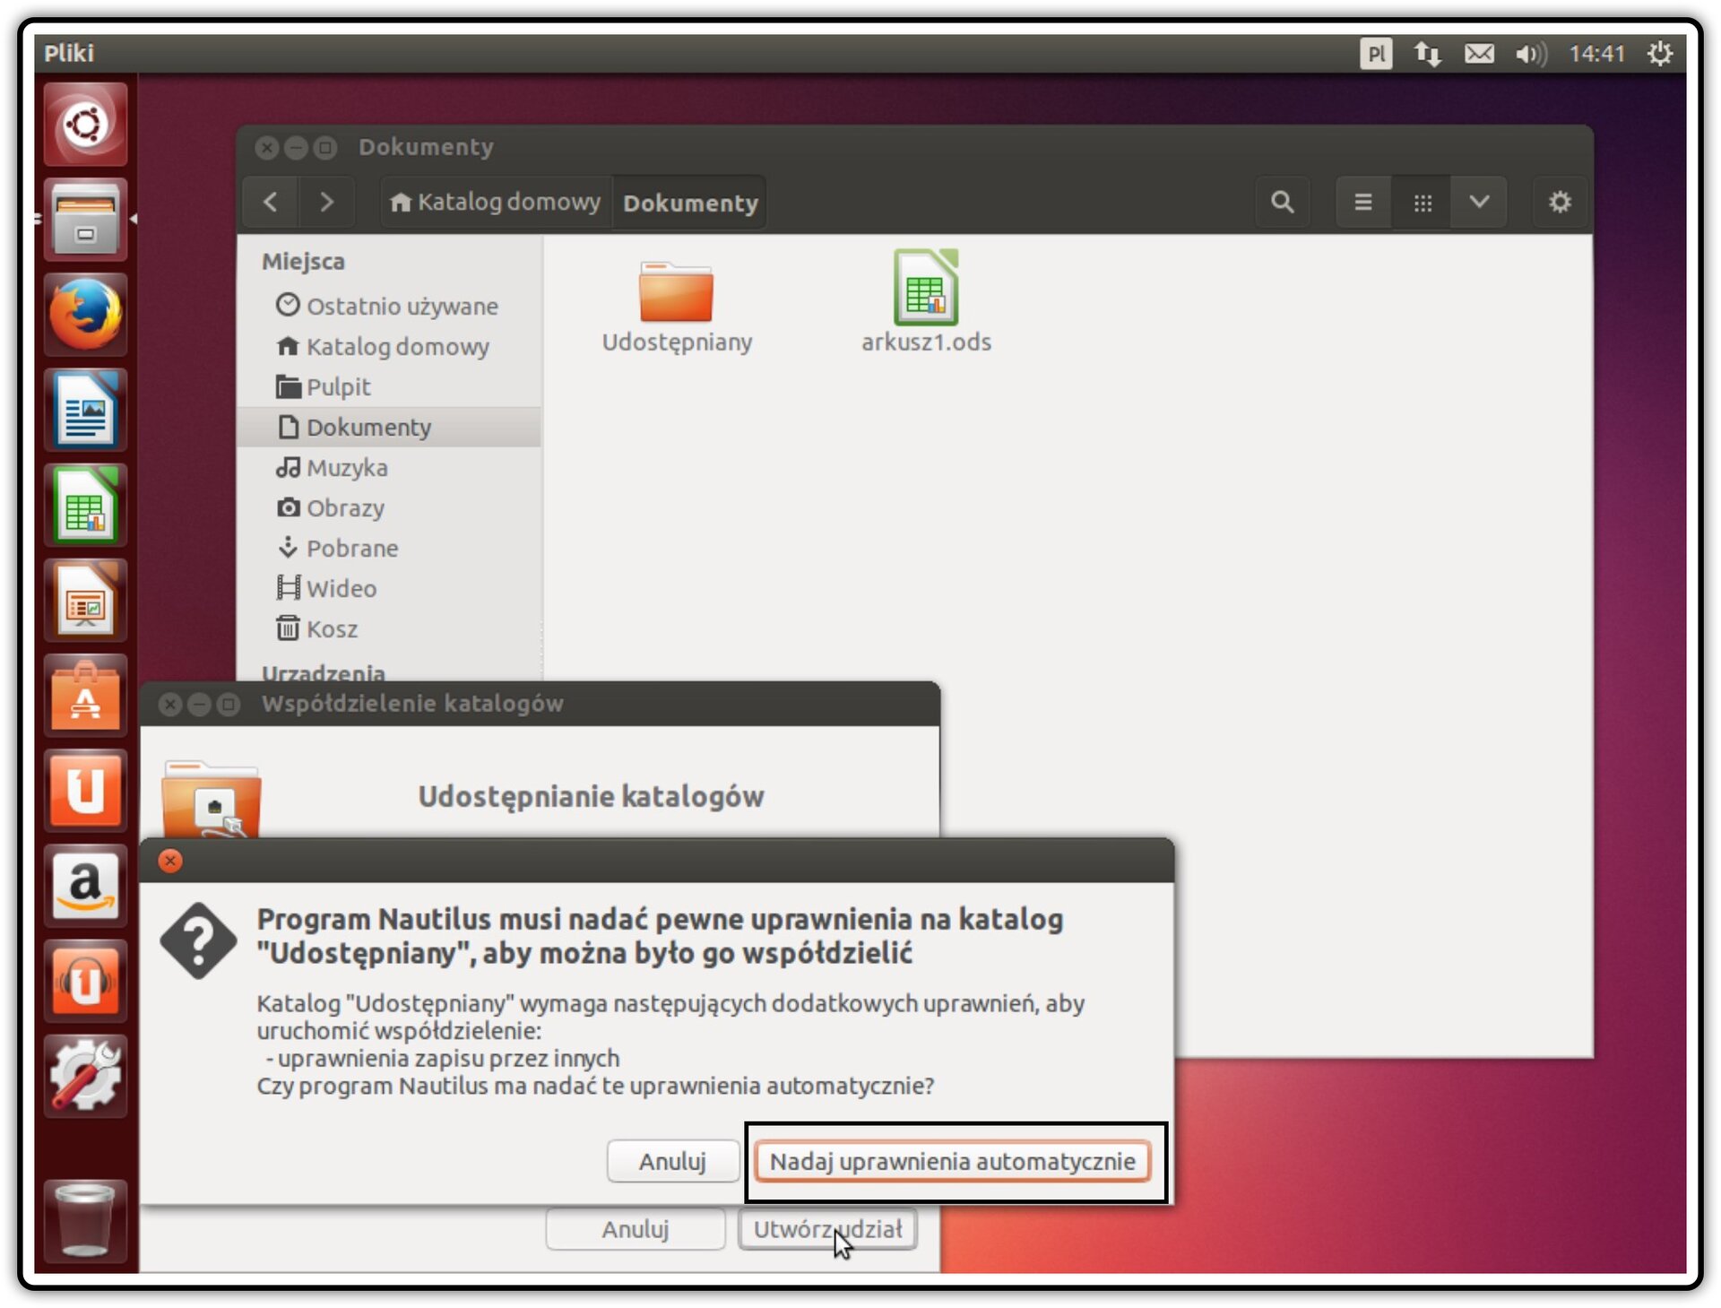Select the arkusz1.ods spreadsheet file
Viewport: 1721px width, 1308px height.
926,303
